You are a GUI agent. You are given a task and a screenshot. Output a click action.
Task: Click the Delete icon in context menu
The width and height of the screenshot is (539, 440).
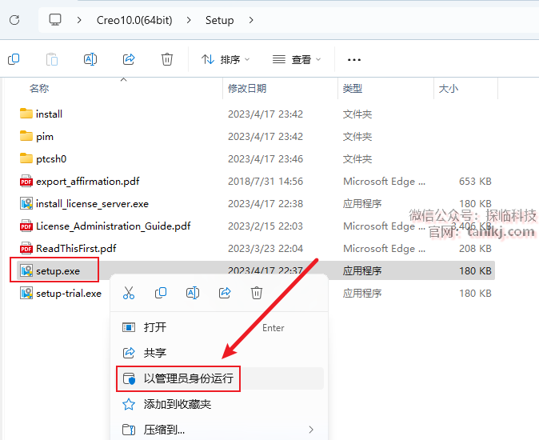pos(257,293)
